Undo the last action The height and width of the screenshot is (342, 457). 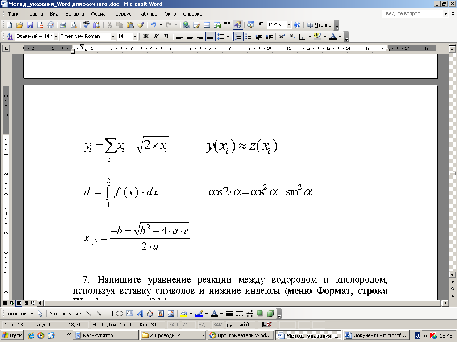(154, 25)
